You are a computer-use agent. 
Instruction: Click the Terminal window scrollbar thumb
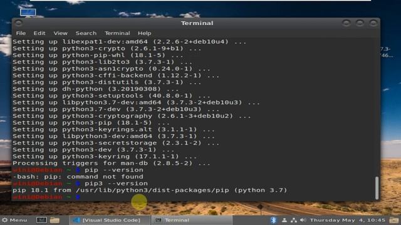[377, 187]
